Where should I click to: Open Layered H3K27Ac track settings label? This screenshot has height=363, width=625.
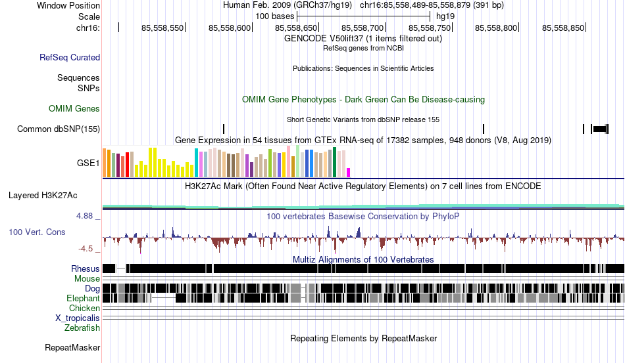[43, 195]
